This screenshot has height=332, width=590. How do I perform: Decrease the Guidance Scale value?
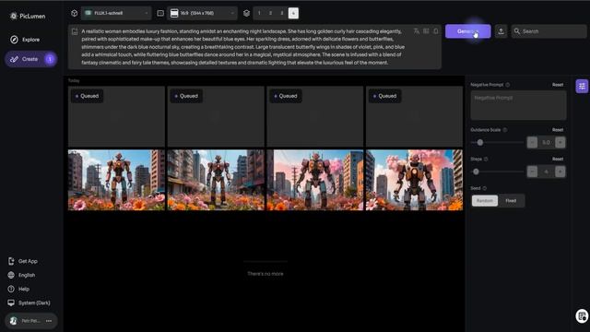(x=532, y=142)
